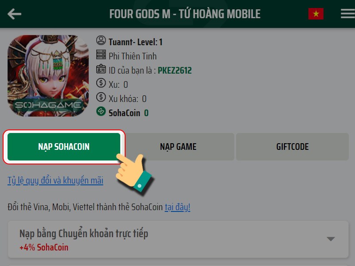This screenshot has height=266, width=355.
Task: Follow the 'tại đây!' link
Action: pos(177,207)
